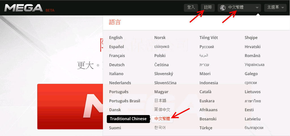This screenshot has height=136, width=290.
Task: Select Nederlands language
Action: 120,83
